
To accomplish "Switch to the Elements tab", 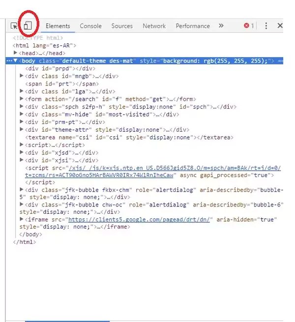I will (58, 26).
